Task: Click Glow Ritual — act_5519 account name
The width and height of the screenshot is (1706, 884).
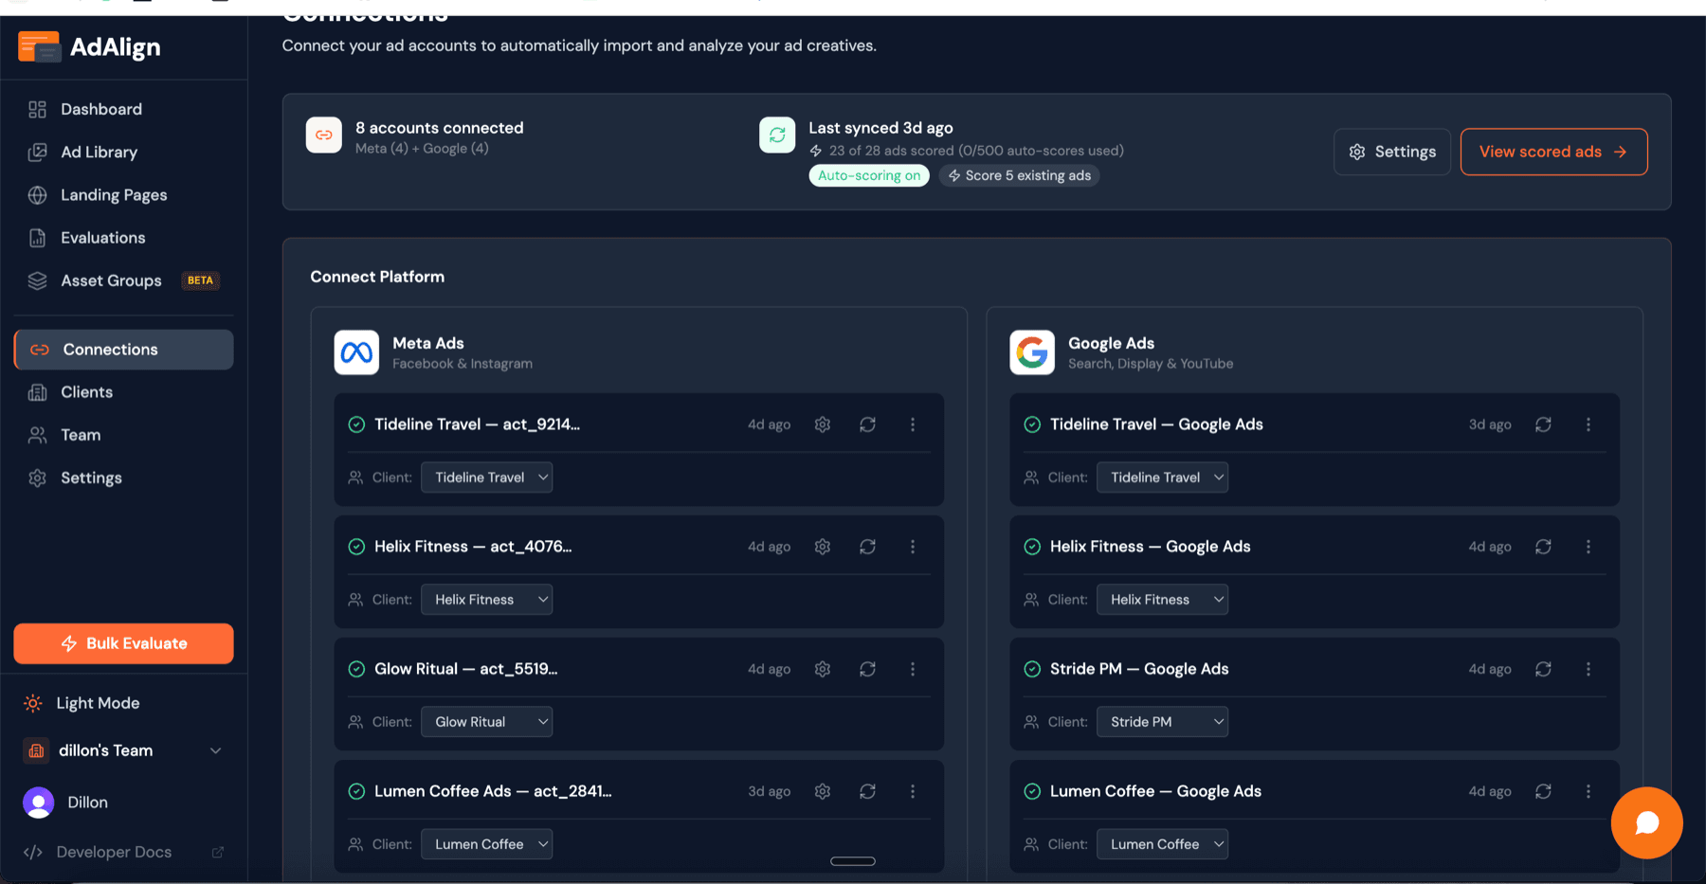Action: coord(465,669)
